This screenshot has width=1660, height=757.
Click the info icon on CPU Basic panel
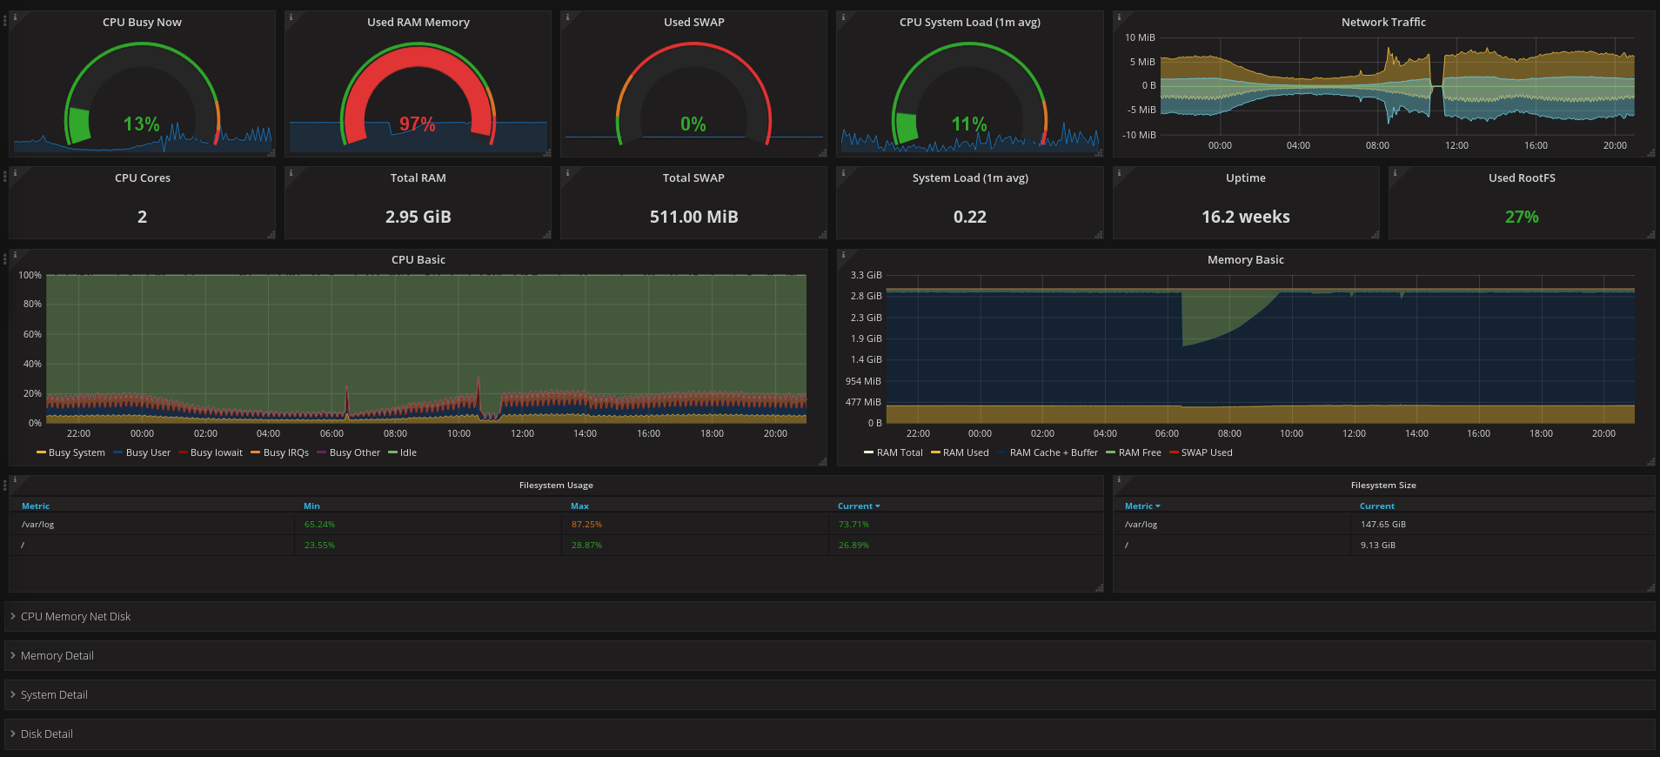tap(15, 255)
